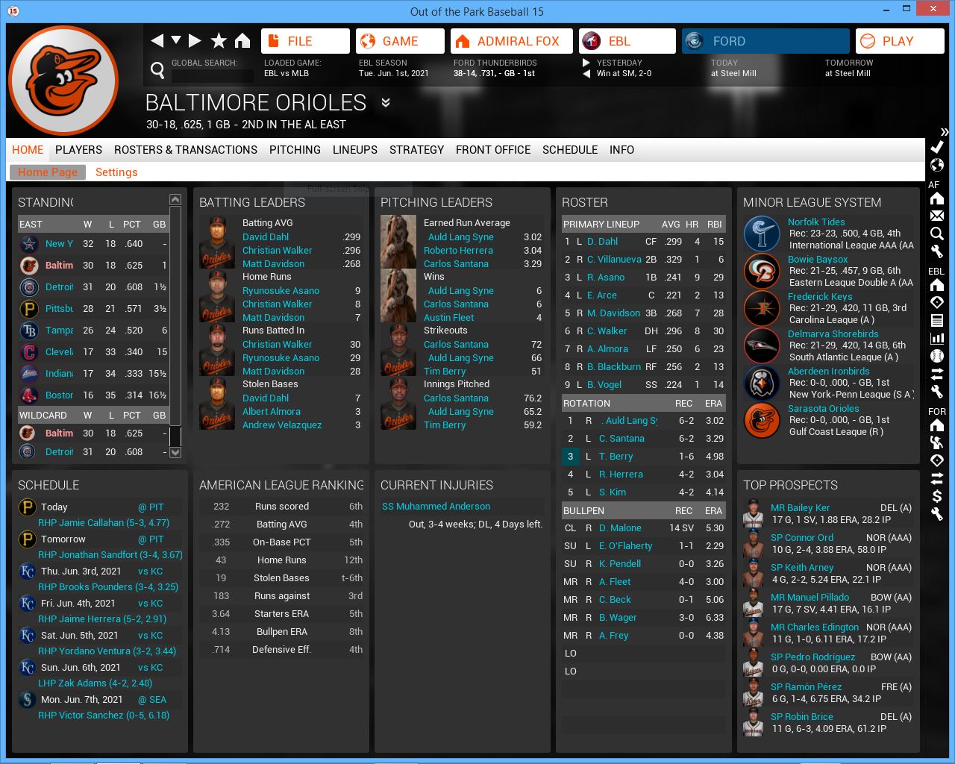Expand the right sidebar with the double-arrow

(945, 131)
